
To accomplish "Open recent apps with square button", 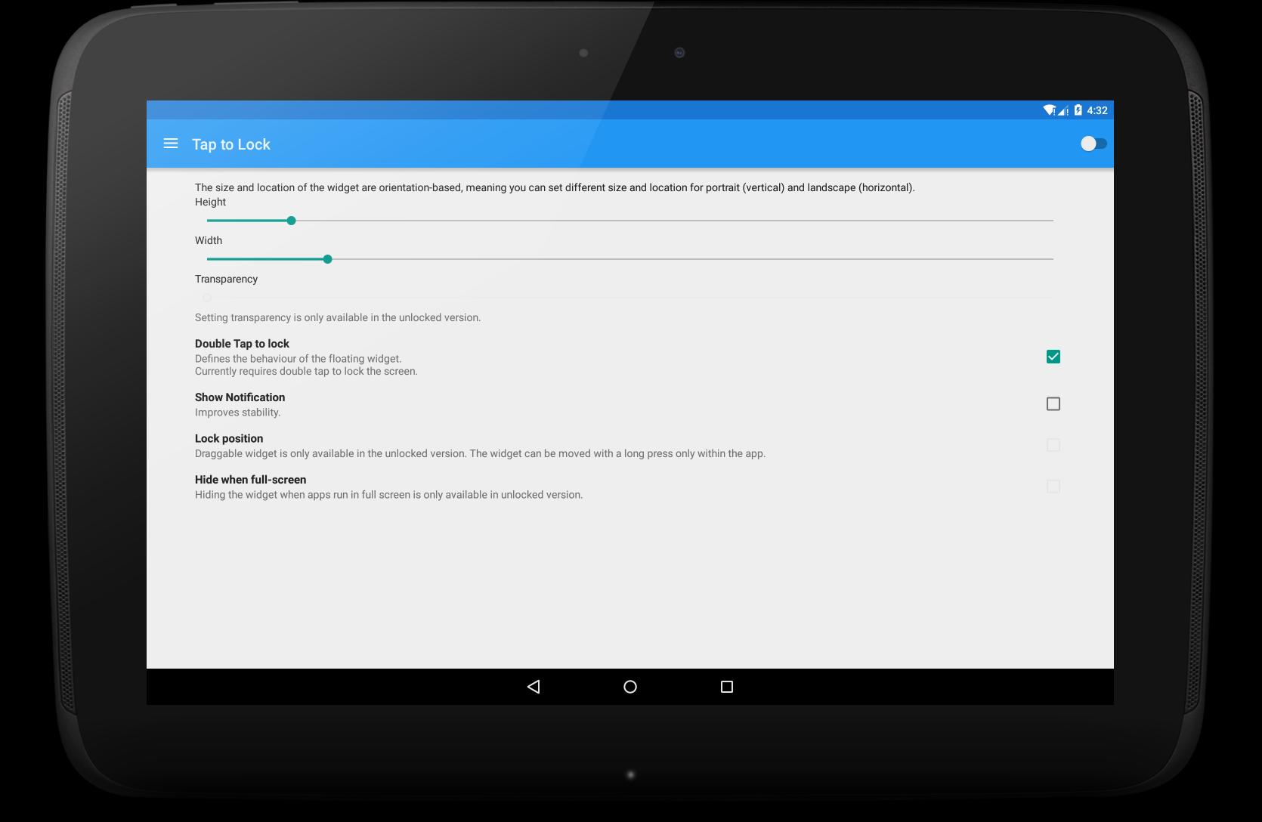I will (727, 687).
